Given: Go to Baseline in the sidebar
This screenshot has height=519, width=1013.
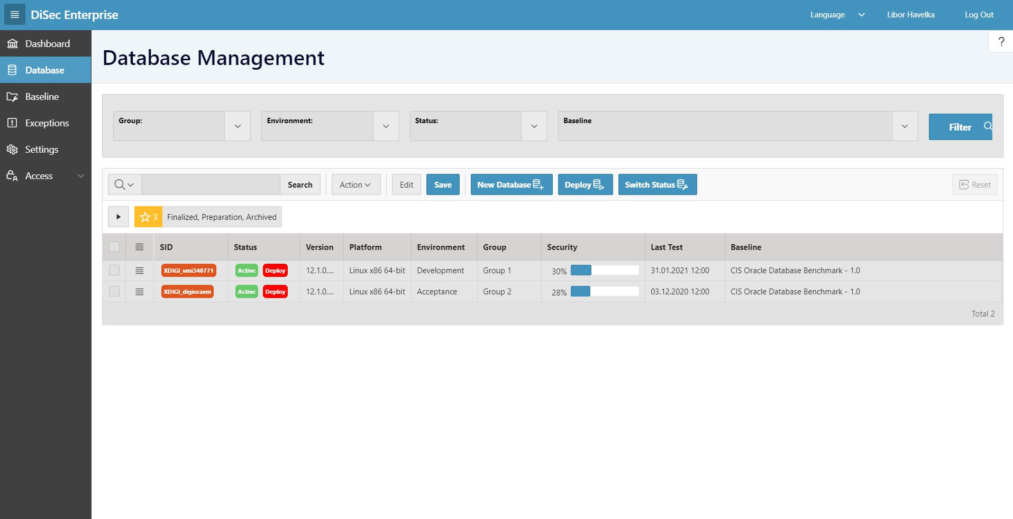Looking at the screenshot, I should pyautogui.click(x=42, y=97).
